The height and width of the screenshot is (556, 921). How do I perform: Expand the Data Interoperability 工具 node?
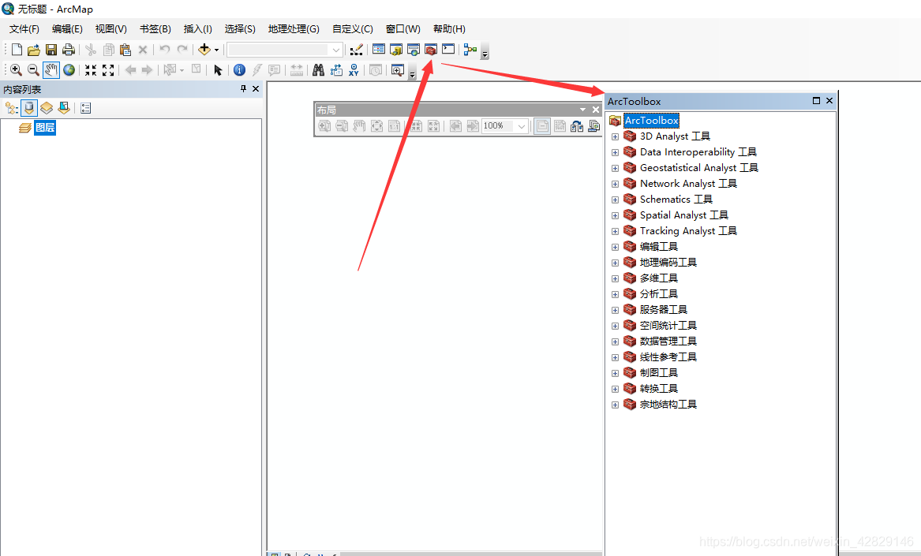(615, 153)
